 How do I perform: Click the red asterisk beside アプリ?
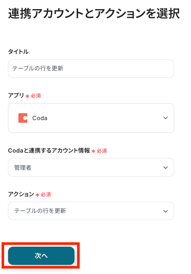27,96
